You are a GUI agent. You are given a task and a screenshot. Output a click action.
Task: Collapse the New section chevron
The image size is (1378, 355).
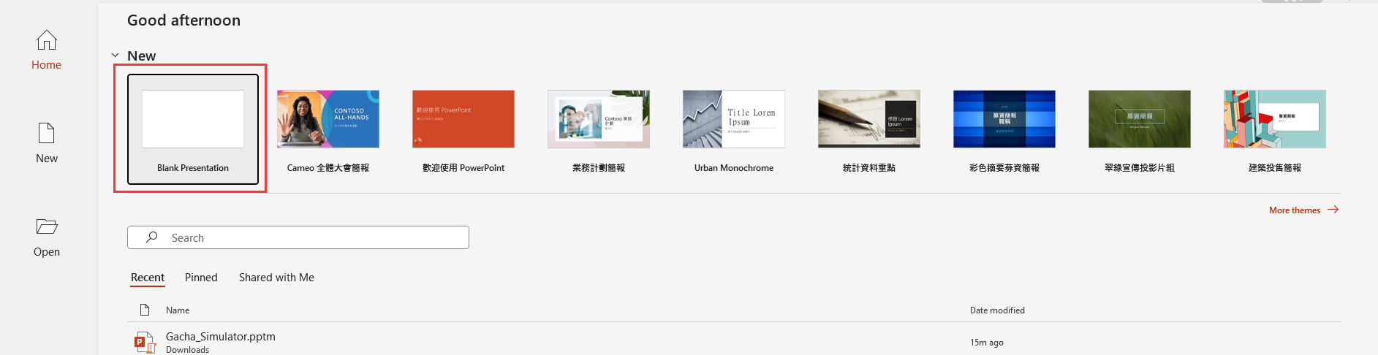point(115,56)
